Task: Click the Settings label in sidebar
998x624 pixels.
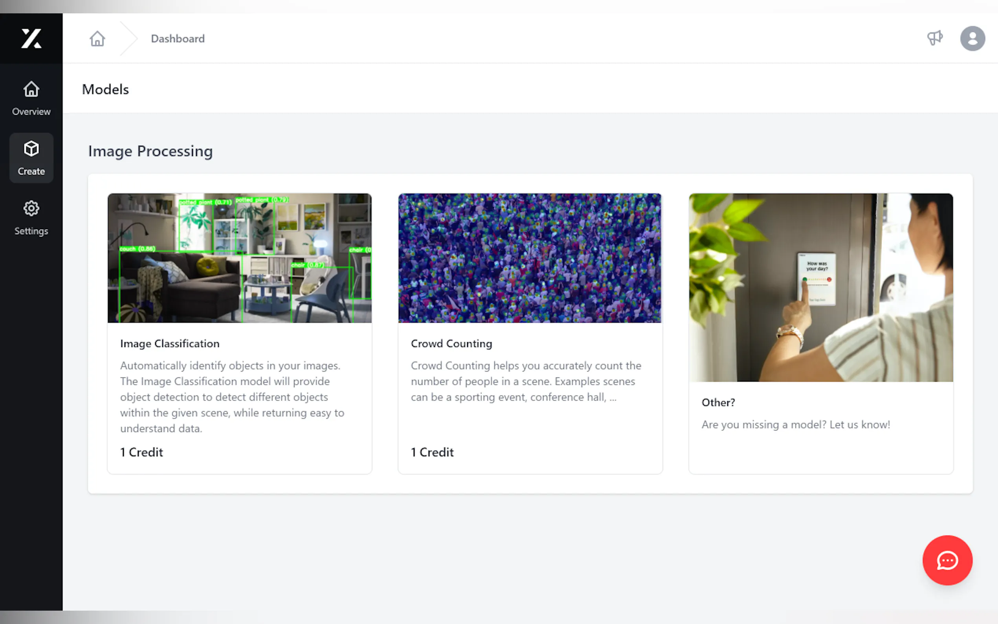Action: click(x=31, y=231)
